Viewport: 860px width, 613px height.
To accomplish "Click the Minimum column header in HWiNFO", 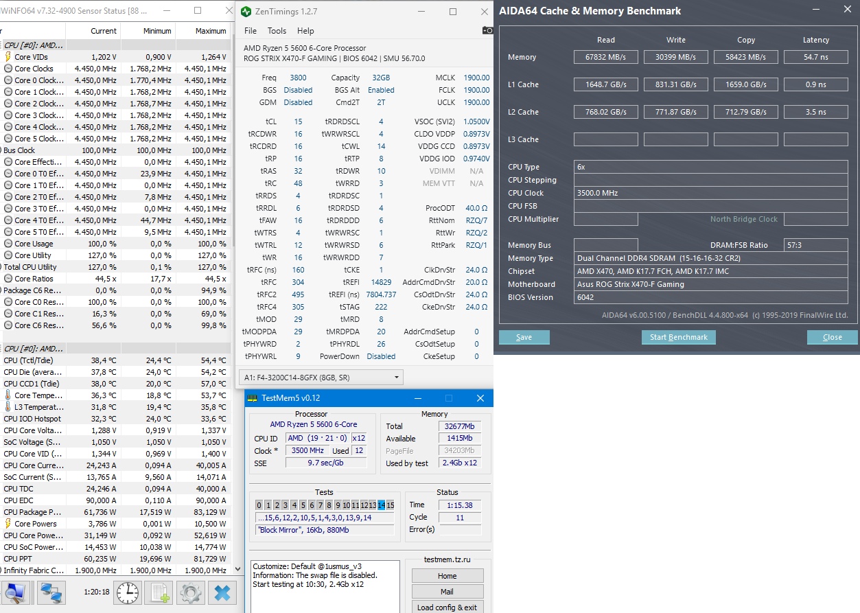I will click(x=148, y=31).
